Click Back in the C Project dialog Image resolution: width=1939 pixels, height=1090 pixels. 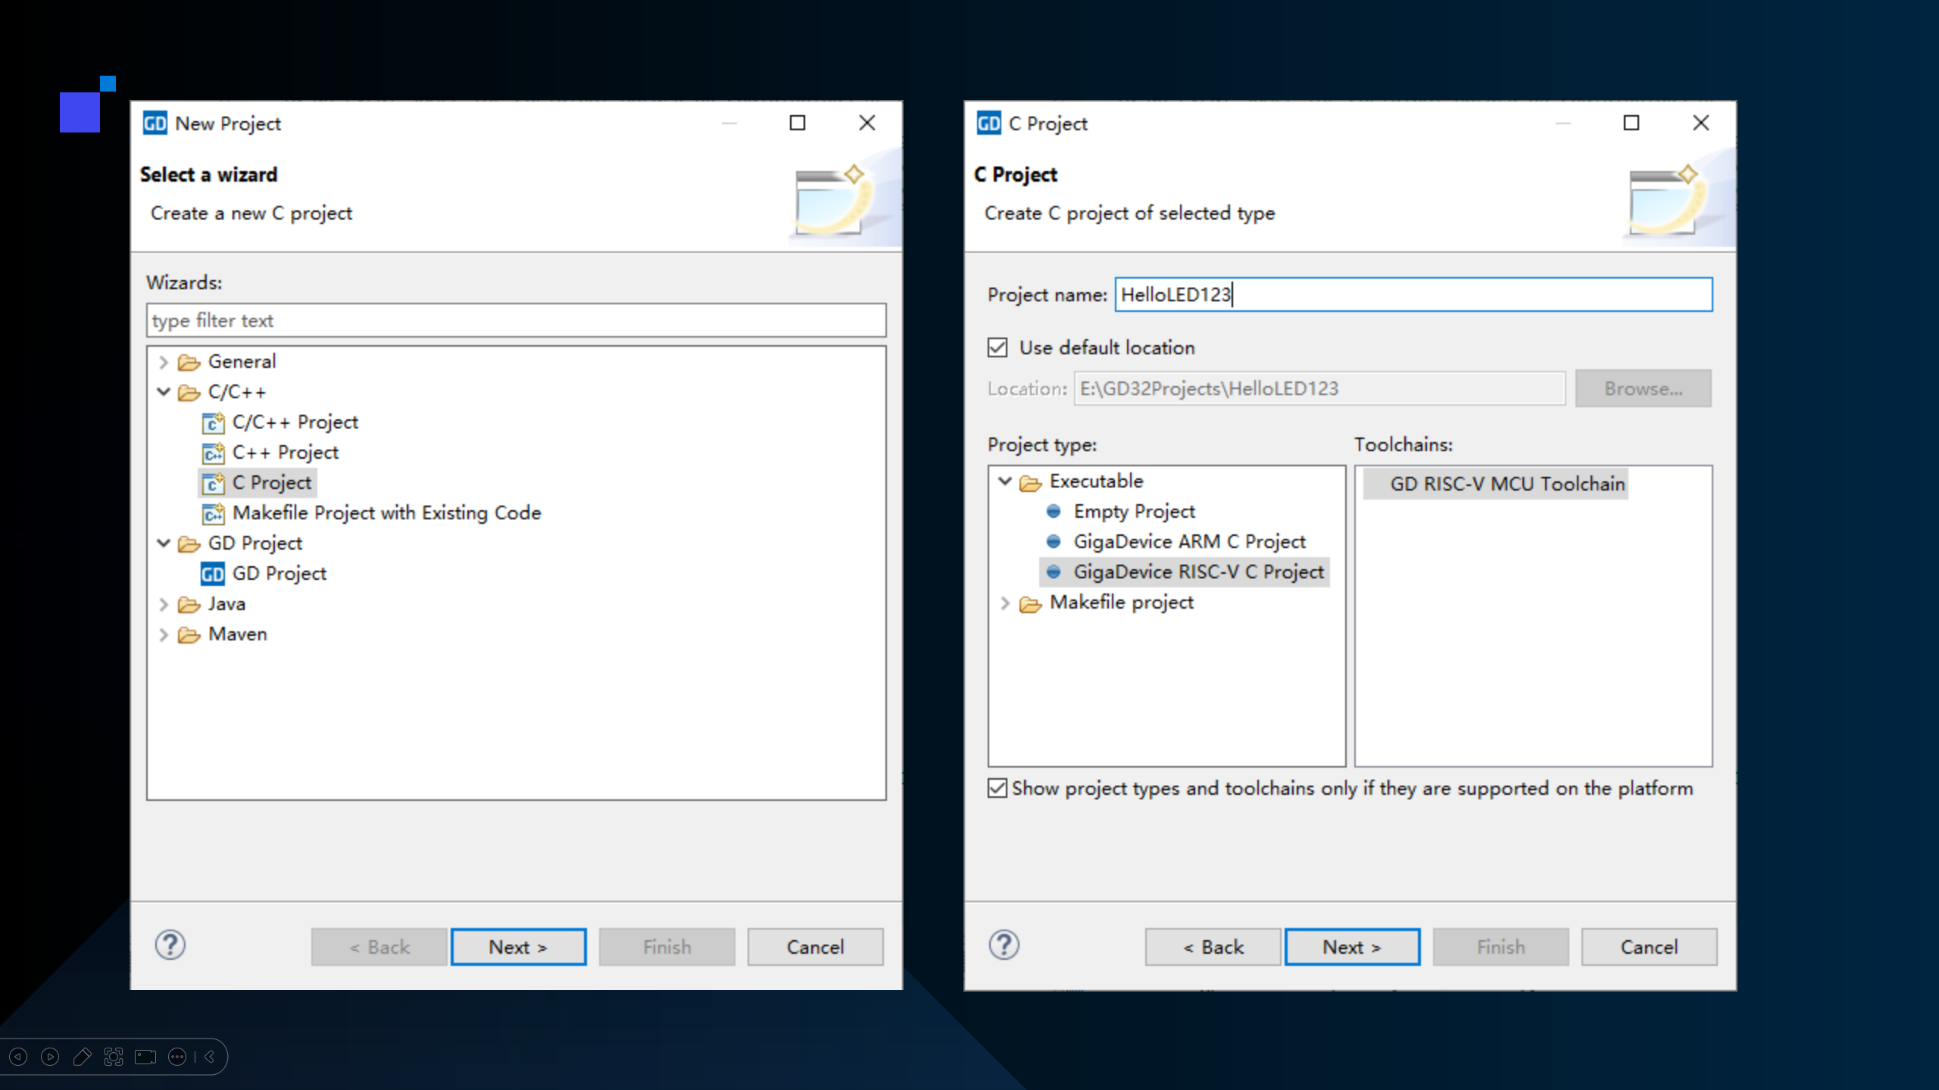point(1213,947)
